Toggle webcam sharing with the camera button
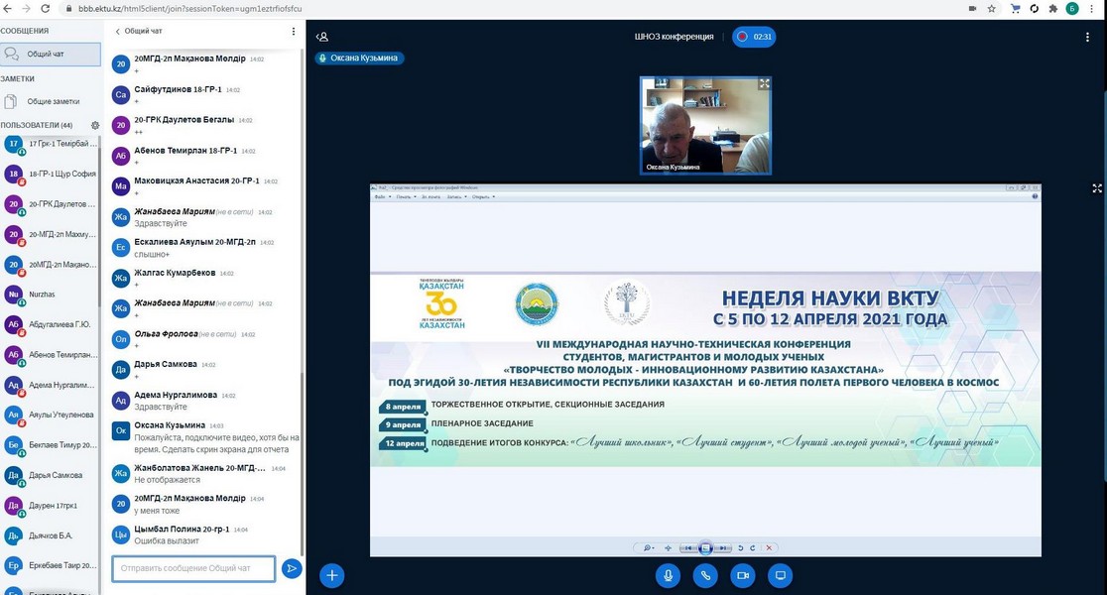Screen dimensions: 1107x595 coord(743,575)
